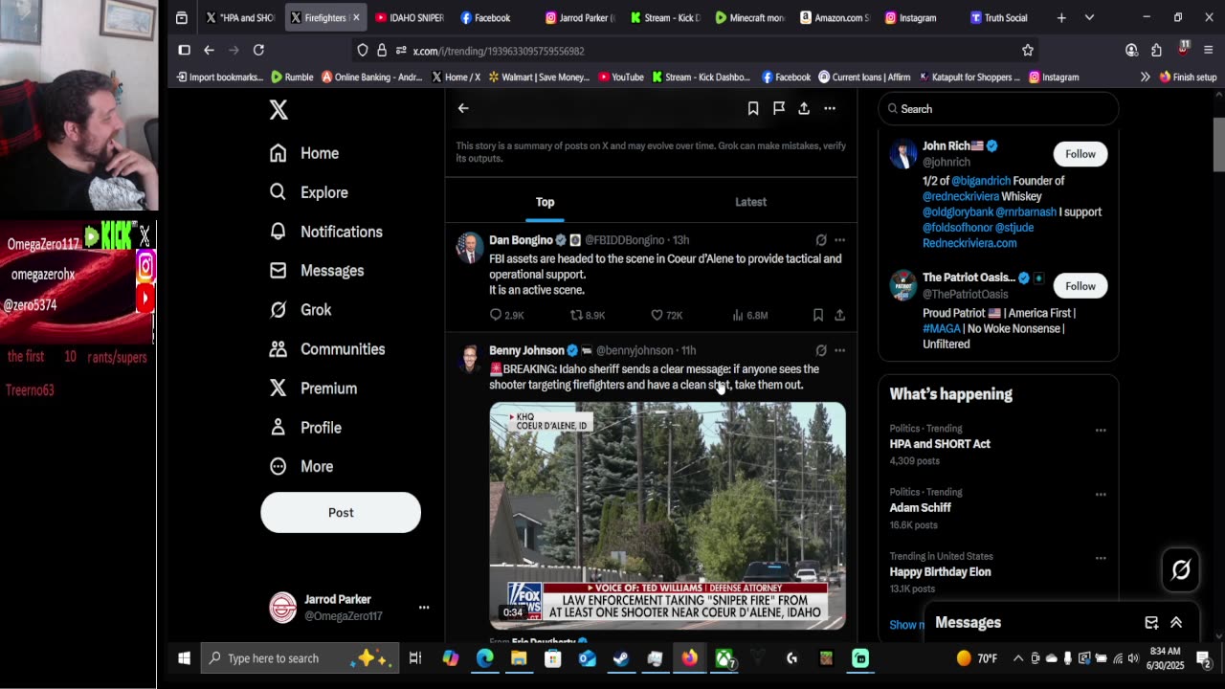Switch to the Latest tab
The image size is (1225, 689).
click(x=750, y=202)
